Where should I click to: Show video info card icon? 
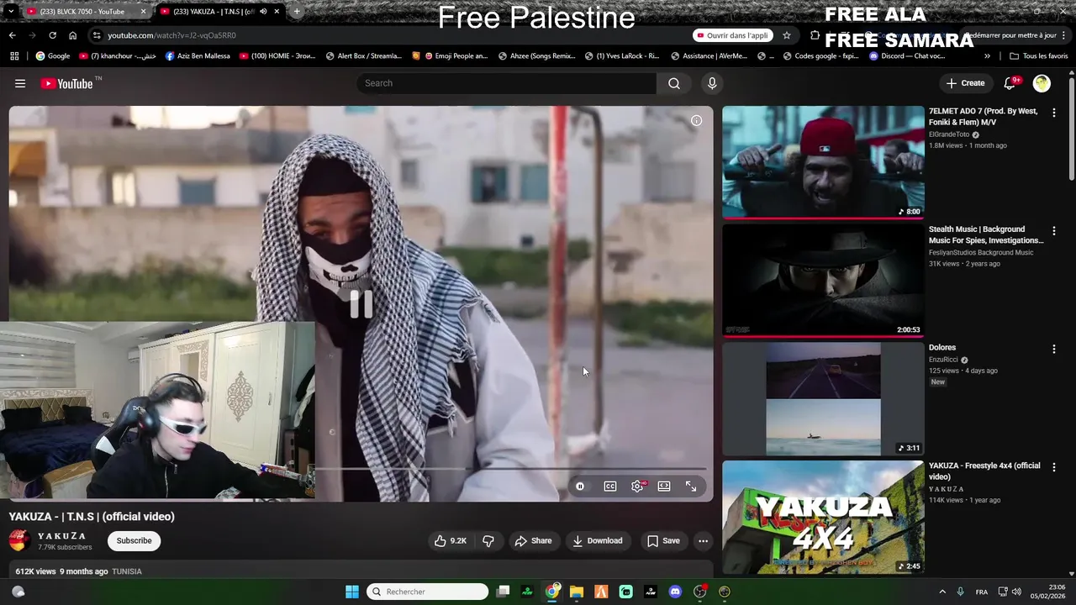pos(696,120)
